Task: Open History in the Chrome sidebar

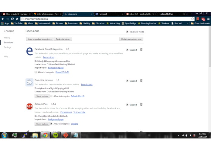Action: click(7, 38)
